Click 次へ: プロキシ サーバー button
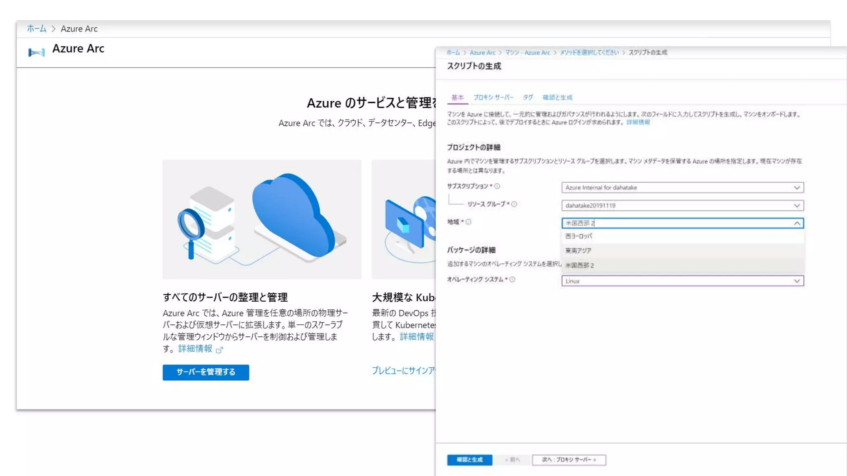The width and height of the screenshot is (847, 476). tap(569, 460)
